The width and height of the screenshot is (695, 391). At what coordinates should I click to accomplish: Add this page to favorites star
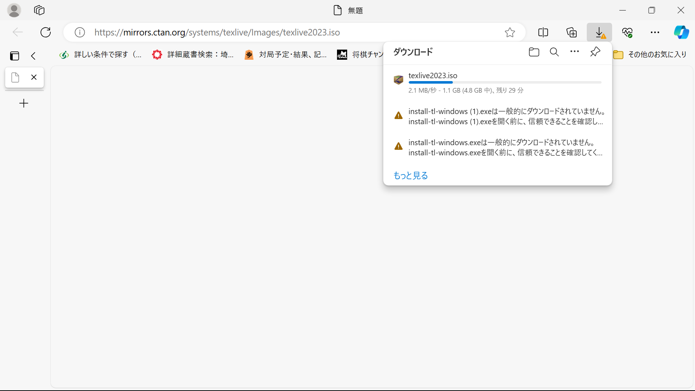[510, 32]
